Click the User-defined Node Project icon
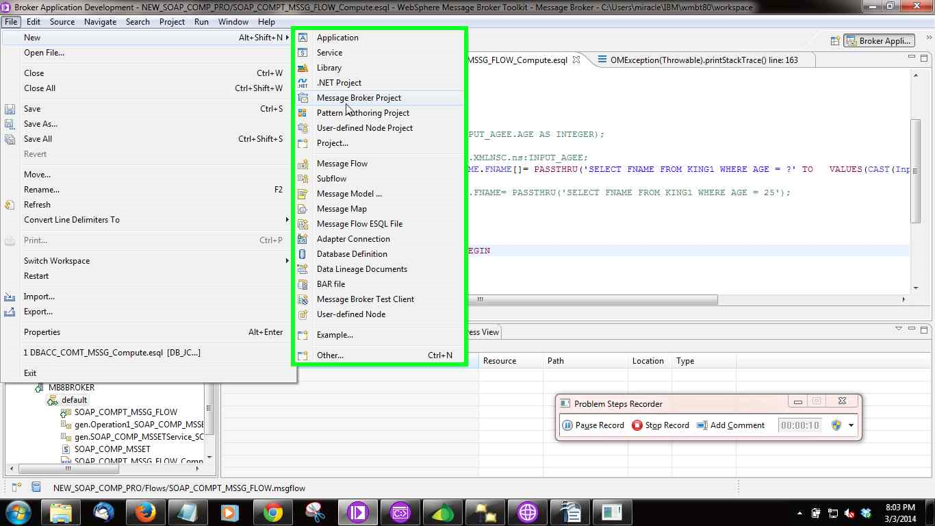 click(303, 128)
